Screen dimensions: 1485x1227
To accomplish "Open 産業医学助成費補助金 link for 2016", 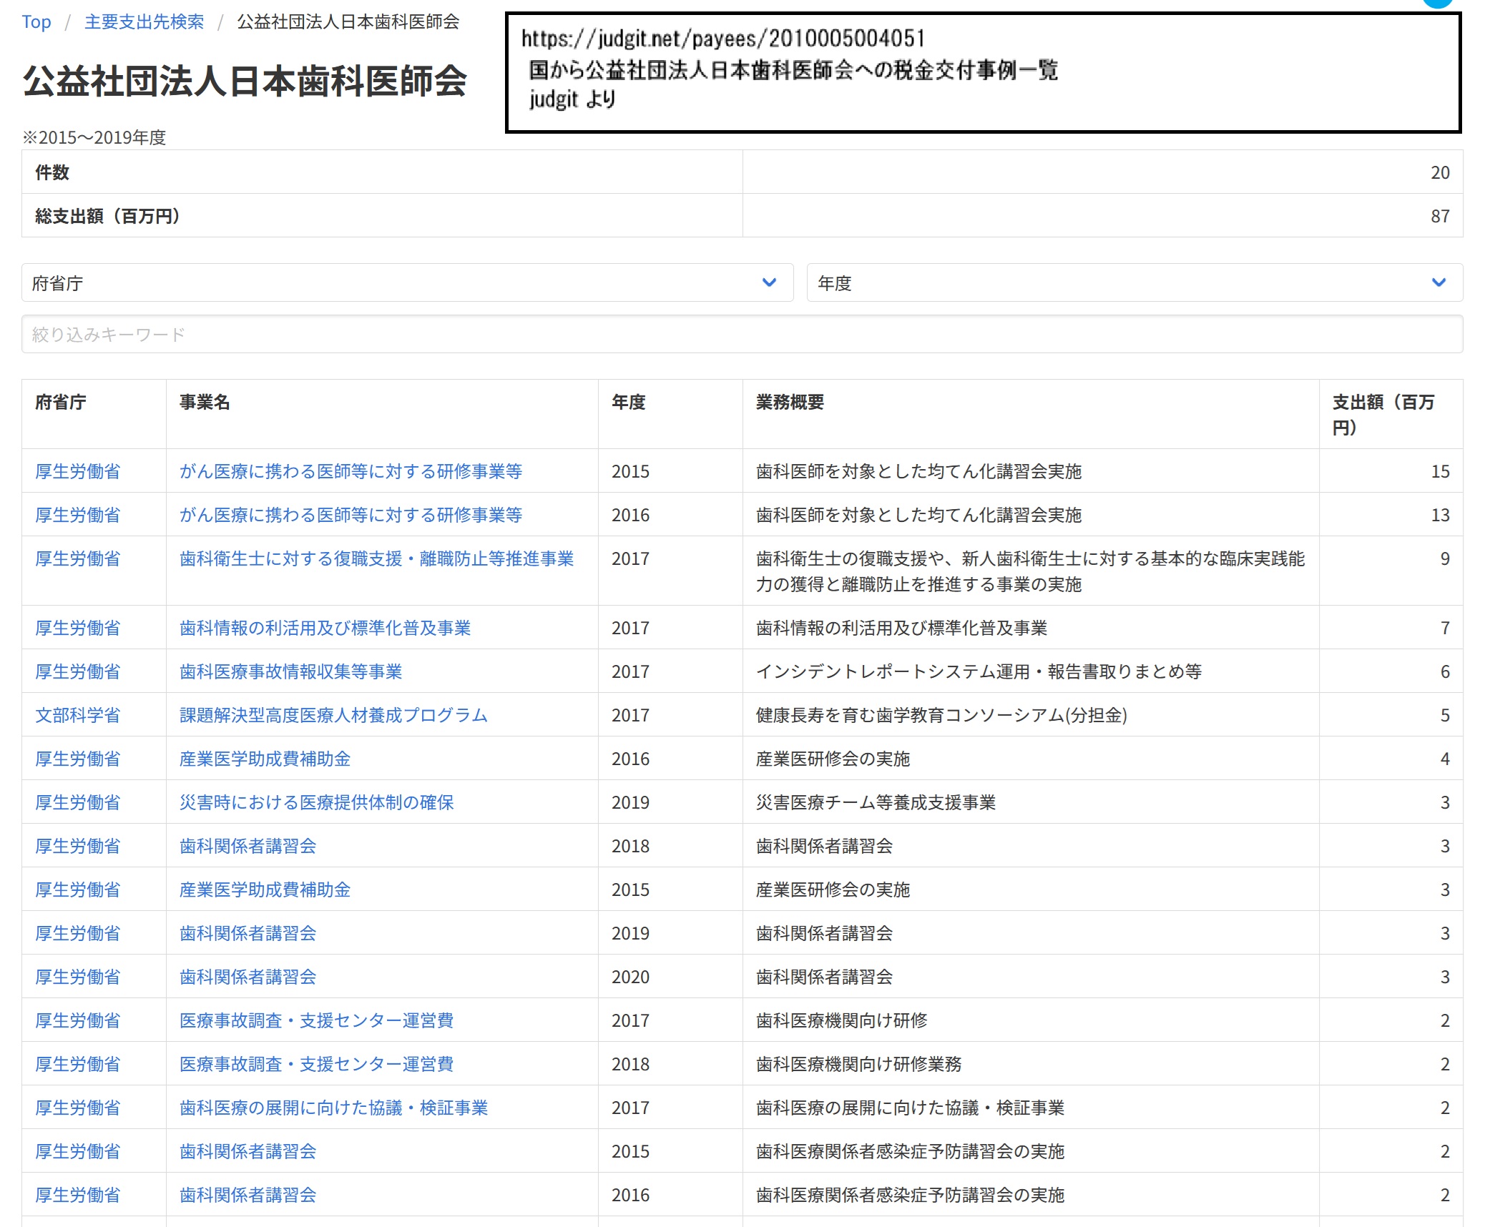I will pyautogui.click(x=265, y=759).
